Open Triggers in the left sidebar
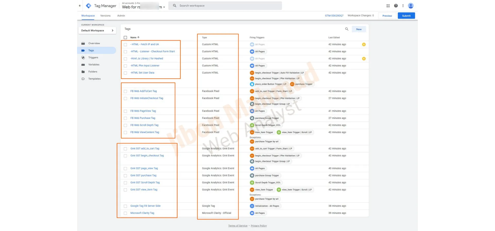The width and height of the screenshot is (495, 231). pos(93,58)
